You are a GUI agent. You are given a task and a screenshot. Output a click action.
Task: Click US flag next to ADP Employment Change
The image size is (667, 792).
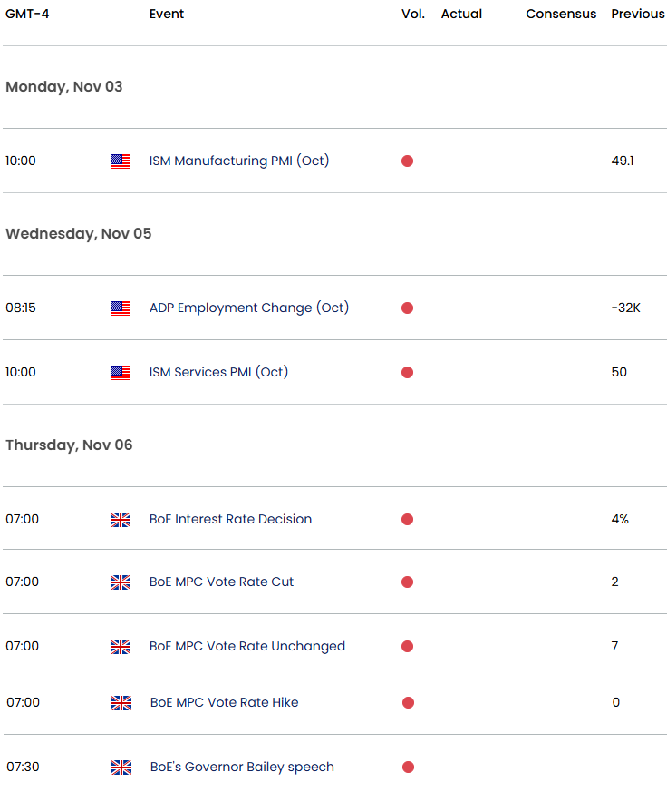coord(121,308)
